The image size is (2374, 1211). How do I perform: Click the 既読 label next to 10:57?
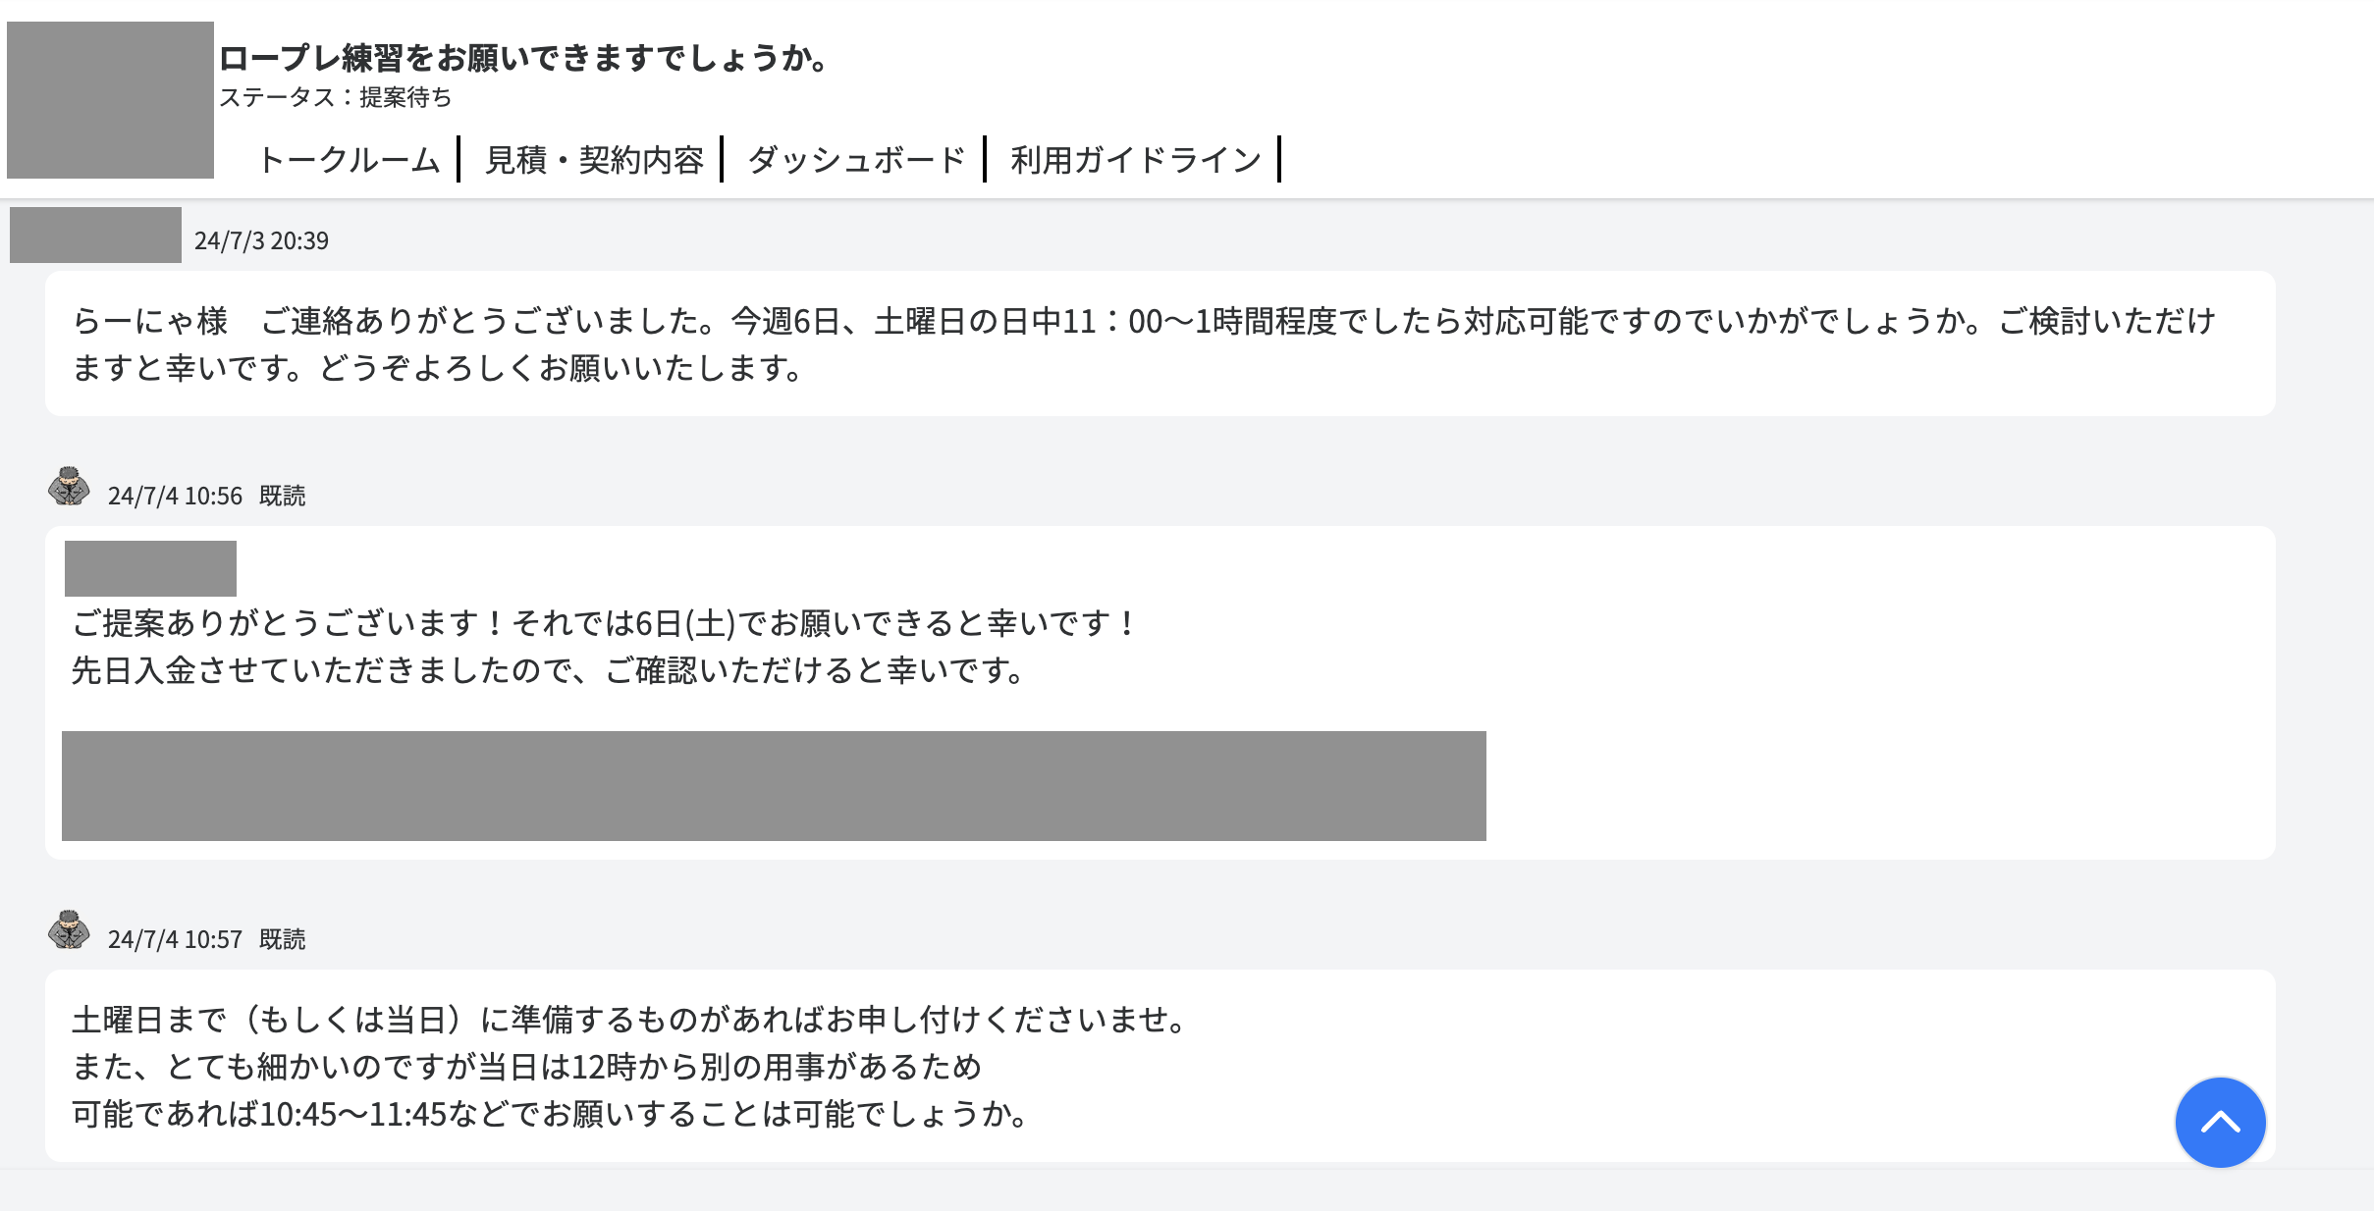click(283, 940)
